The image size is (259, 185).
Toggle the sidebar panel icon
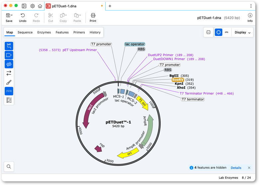tap(24, 6)
